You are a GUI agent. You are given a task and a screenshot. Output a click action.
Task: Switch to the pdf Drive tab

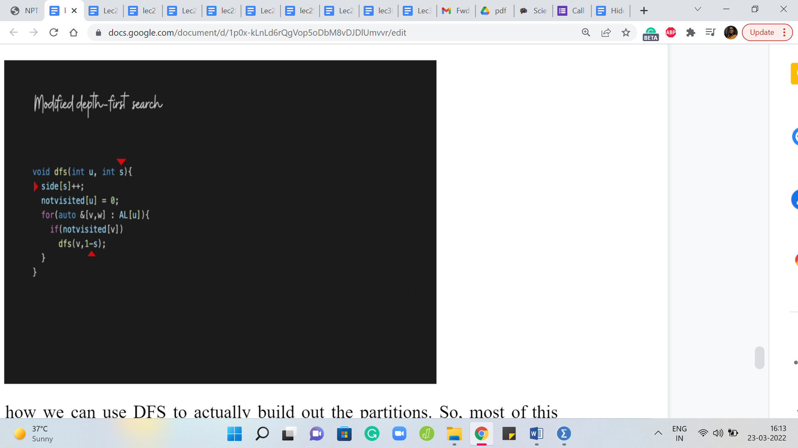(494, 11)
